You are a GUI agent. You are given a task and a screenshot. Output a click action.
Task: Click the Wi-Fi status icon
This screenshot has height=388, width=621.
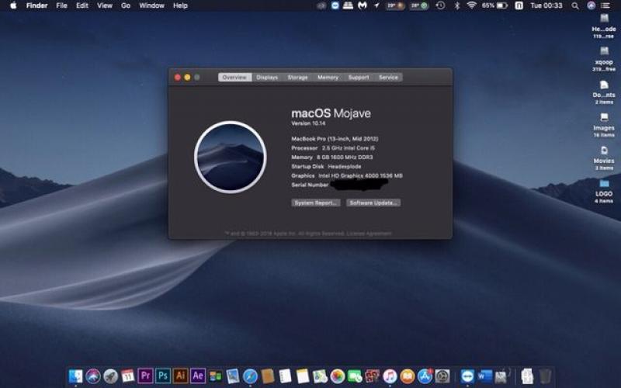pyautogui.click(x=470, y=5)
